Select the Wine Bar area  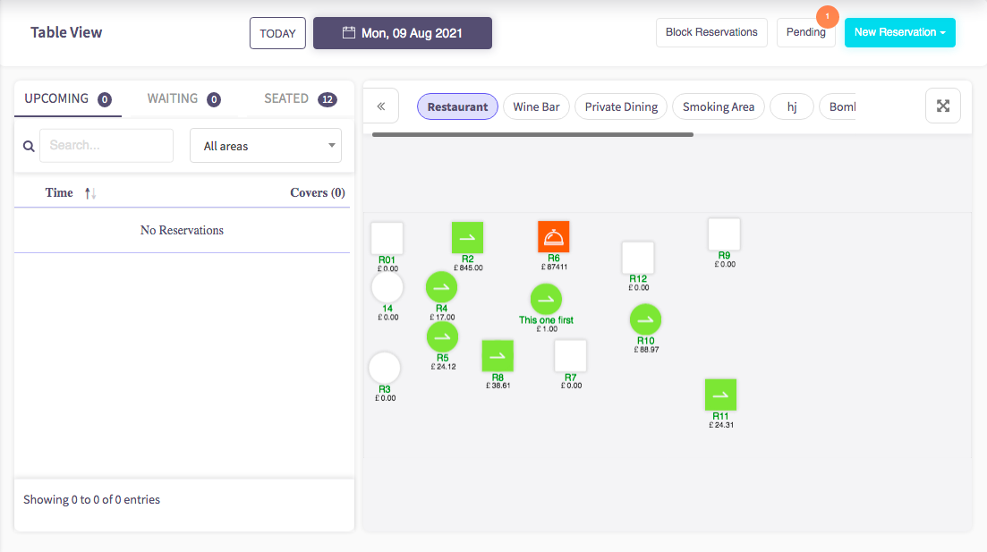pos(536,107)
